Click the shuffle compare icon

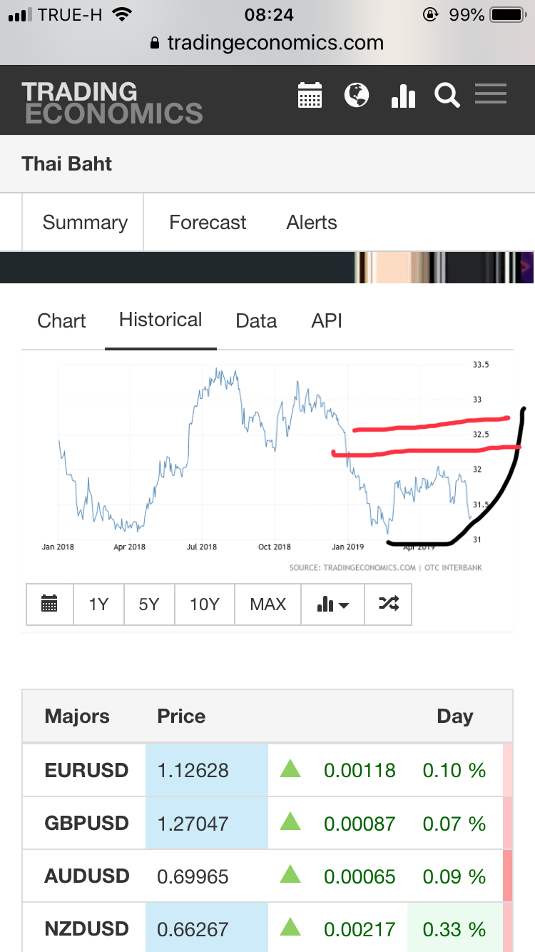(x=388, y=604)
